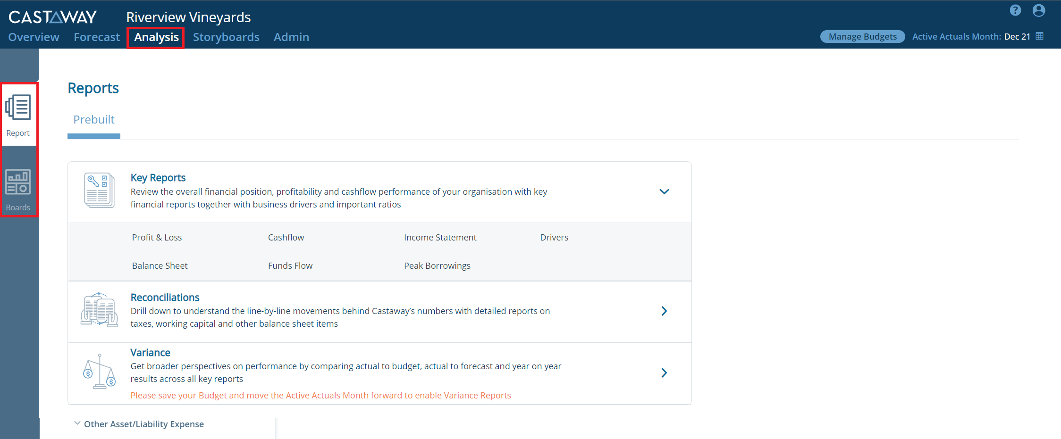Click the Key Reports document icon
Image resolution: width=1061 pixels, height=439 pixels.
tap(99, 191)
